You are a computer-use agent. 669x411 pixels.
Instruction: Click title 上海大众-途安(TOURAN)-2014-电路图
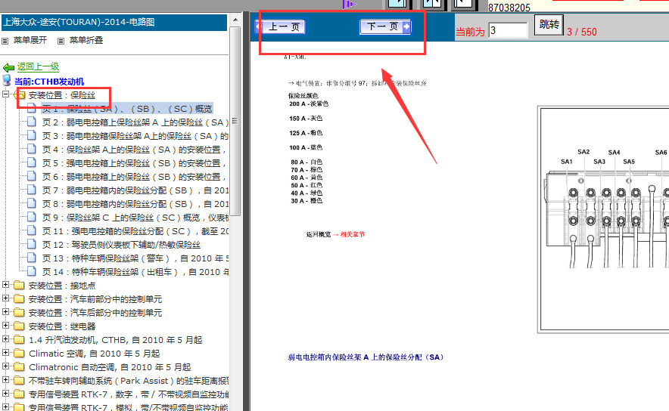point(79,22)
